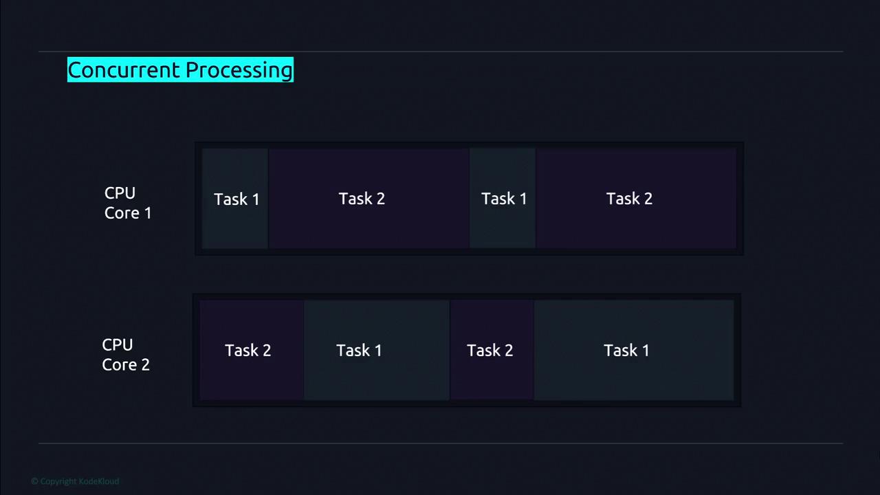This screenshot has width=880, height=495.
Task: Select the CPU Core 2 row label
Action: 126,355
